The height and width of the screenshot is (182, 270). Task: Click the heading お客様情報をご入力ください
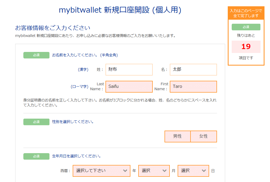52,28
